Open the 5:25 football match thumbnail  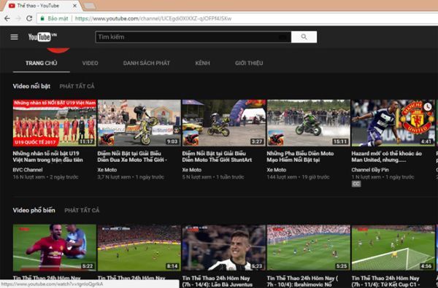tap(308, 248)
